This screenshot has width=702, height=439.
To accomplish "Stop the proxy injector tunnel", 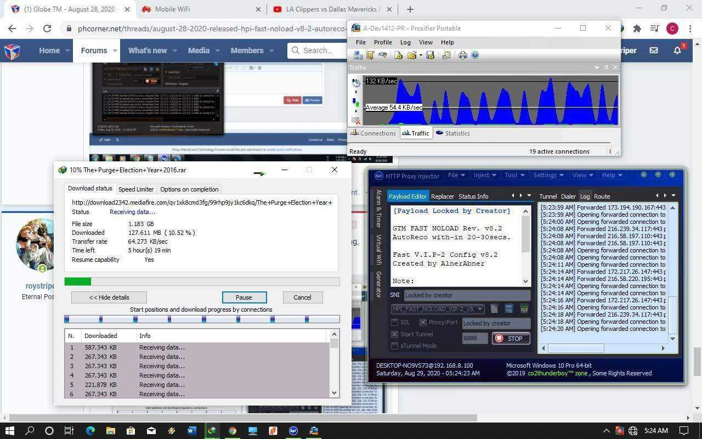I will click(x=511, y=339).
